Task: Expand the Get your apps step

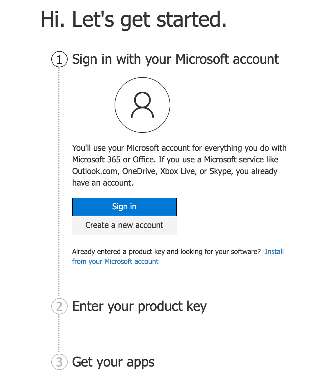Action: pos(113,362)
